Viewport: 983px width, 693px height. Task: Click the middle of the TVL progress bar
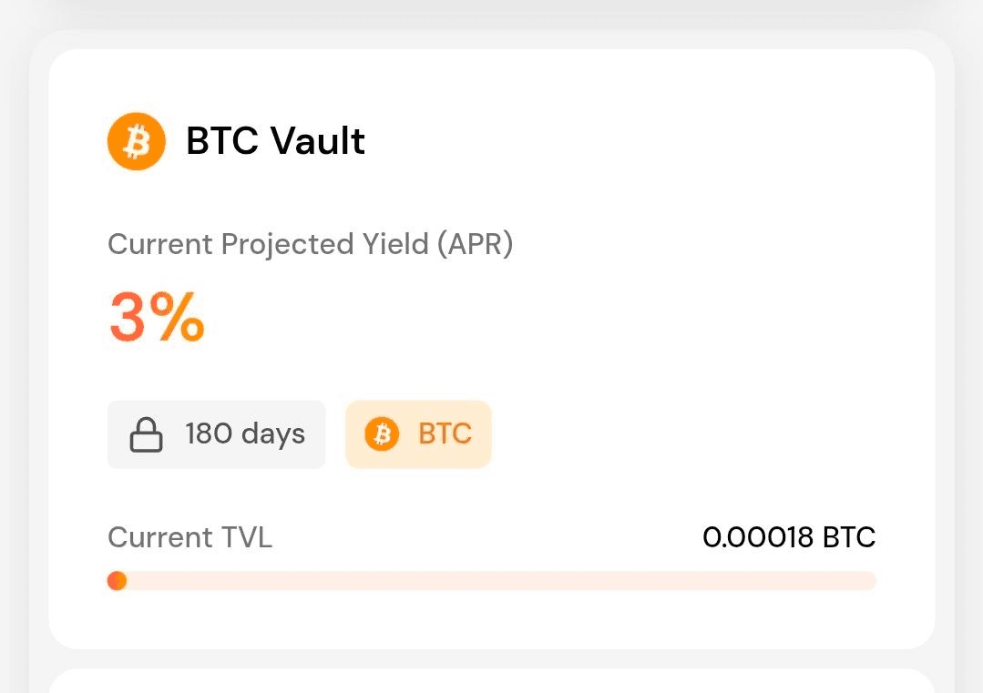[492, 581]
